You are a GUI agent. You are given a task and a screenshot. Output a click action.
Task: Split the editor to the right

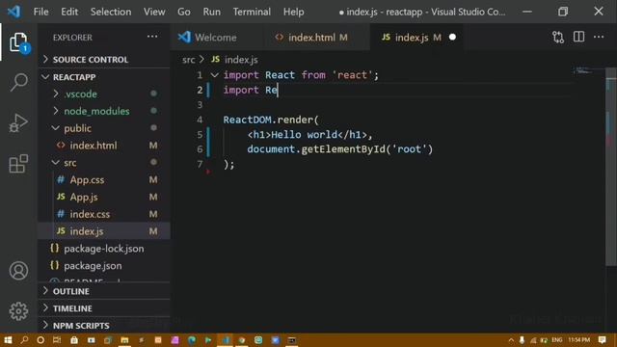(x=578, y=37)
